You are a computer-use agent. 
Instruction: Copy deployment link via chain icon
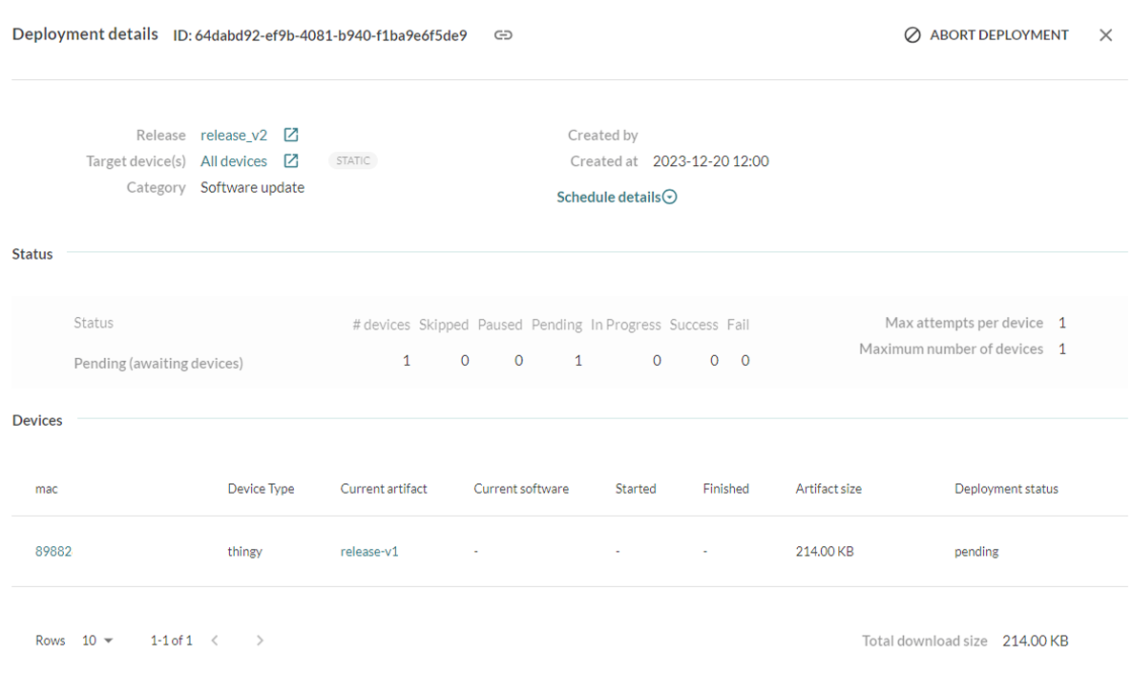click(x=503, y=35)
